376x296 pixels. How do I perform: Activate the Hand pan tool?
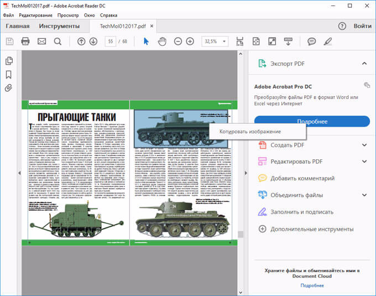click(162, 41)
